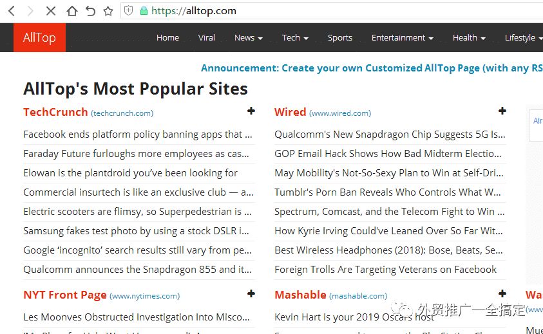543x334 pixels.
Task: Expand the News dropdown menu
Action: tap(248, 37)
